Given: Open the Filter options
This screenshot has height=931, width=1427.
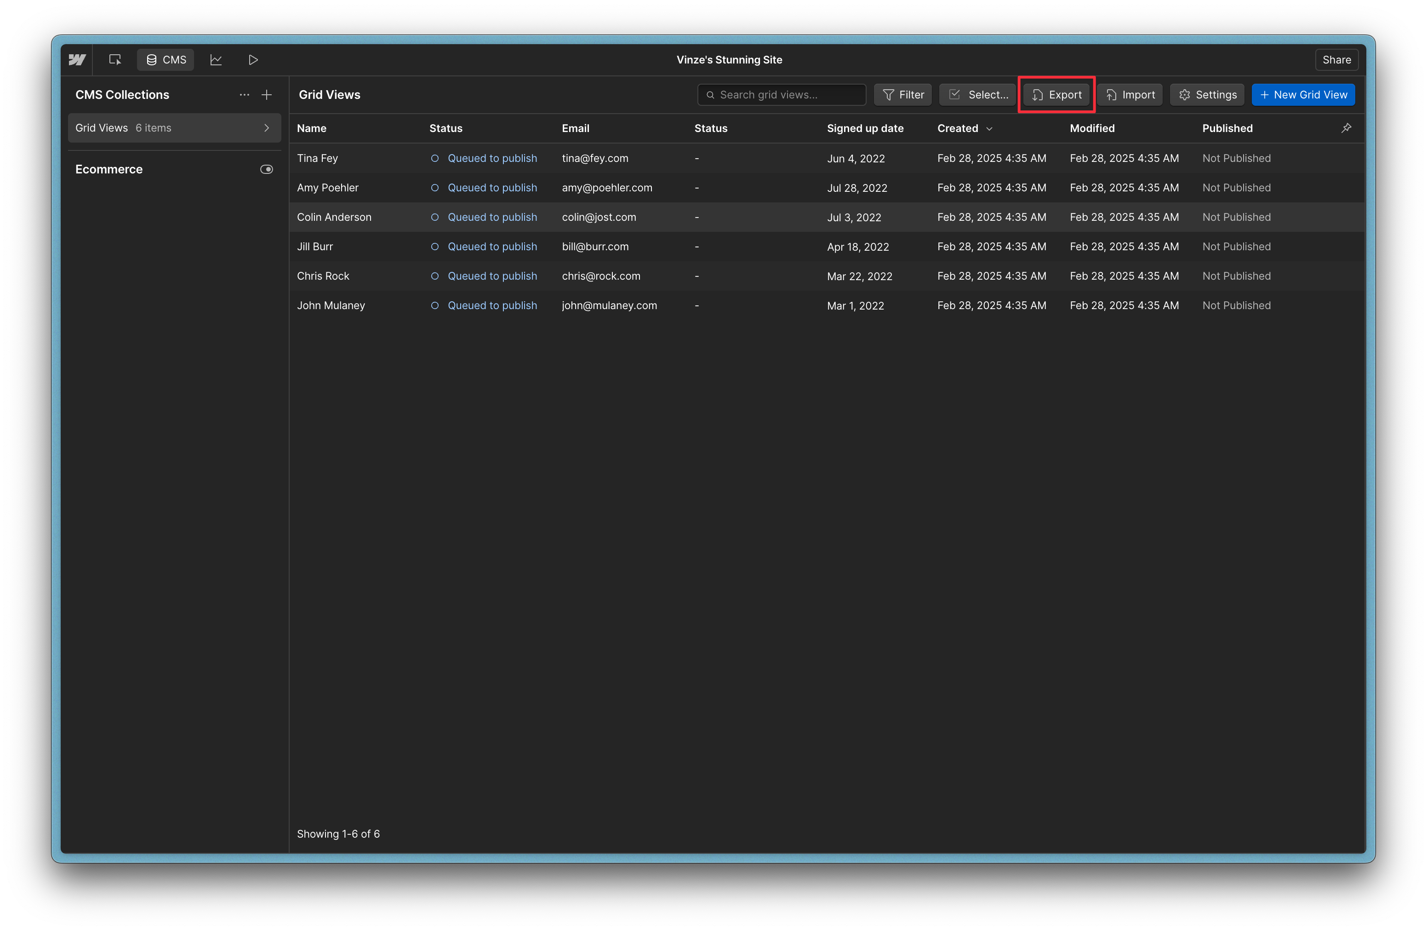Looking at the screenshot, I should pyautogui.click(x=902, y=95).
